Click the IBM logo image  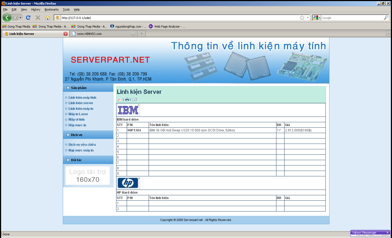tap(128, 110)
